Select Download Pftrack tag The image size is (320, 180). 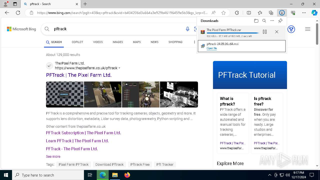(109, 164)
